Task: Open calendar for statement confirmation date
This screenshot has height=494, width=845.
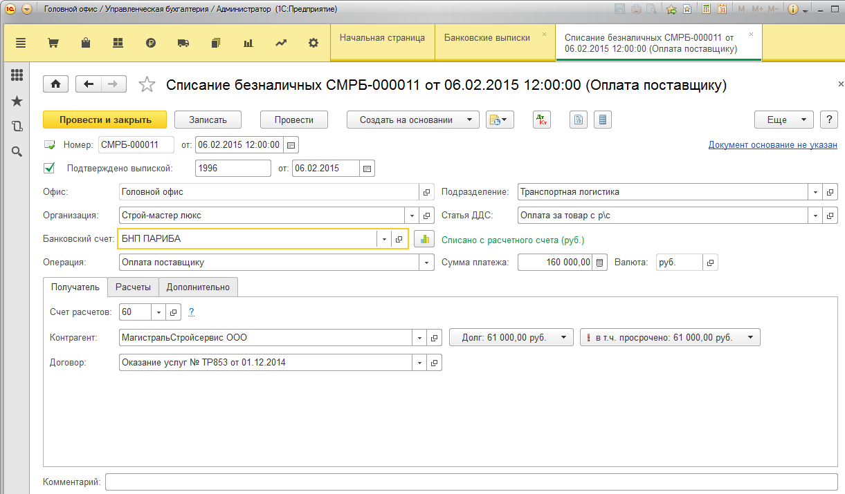Action: pyautogui.click(x=367, y=169)
